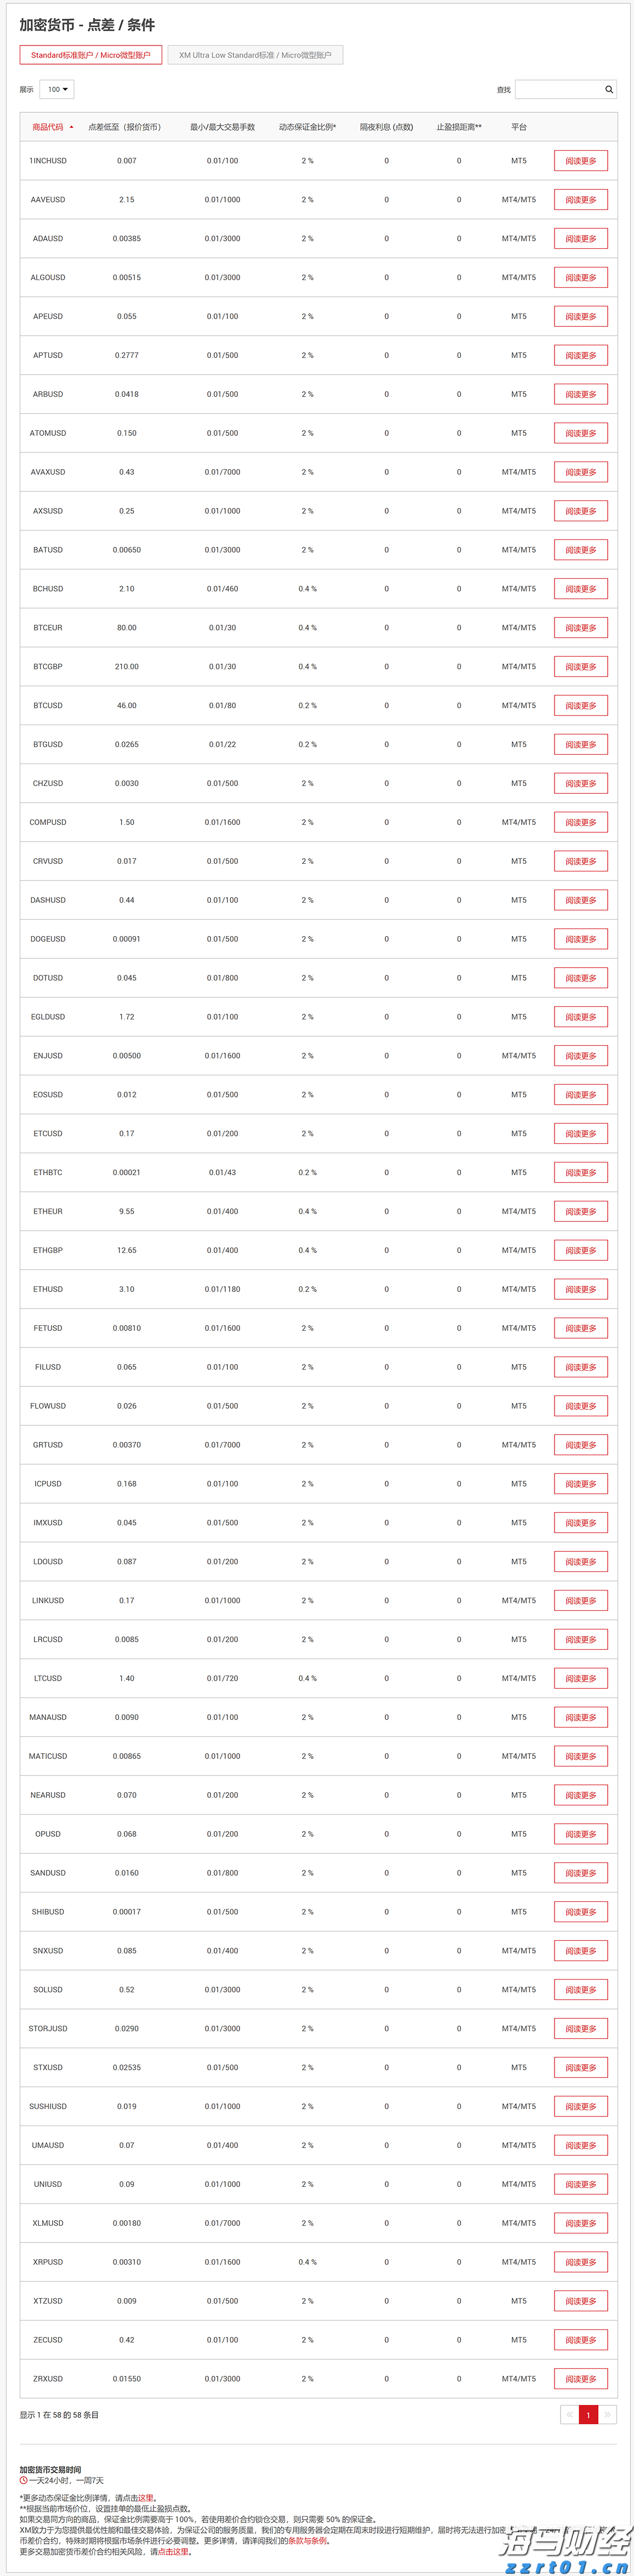
Task: Click page number 1 in pagination
Action: point(588,2414)
